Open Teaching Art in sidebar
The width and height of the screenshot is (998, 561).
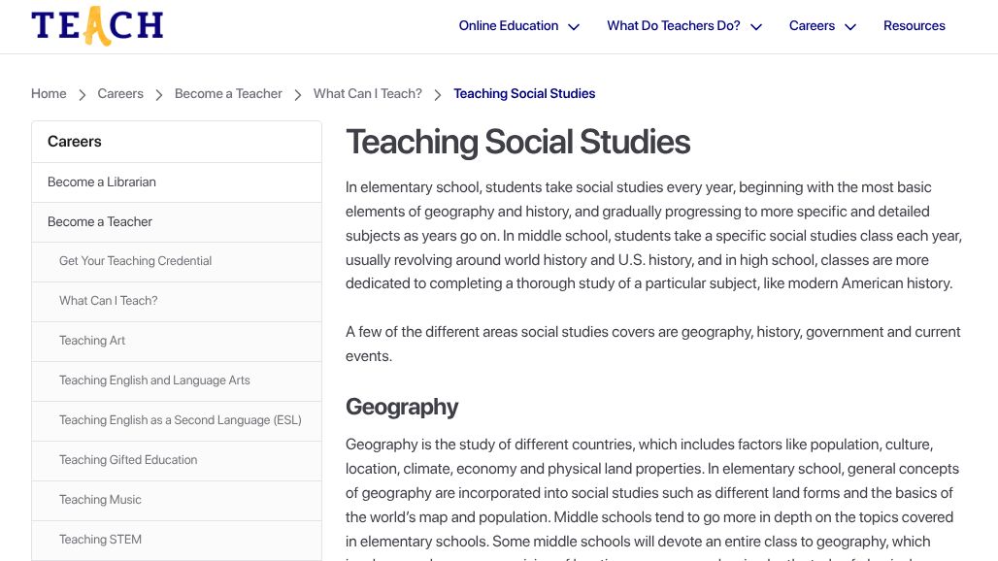coord(177,341)
